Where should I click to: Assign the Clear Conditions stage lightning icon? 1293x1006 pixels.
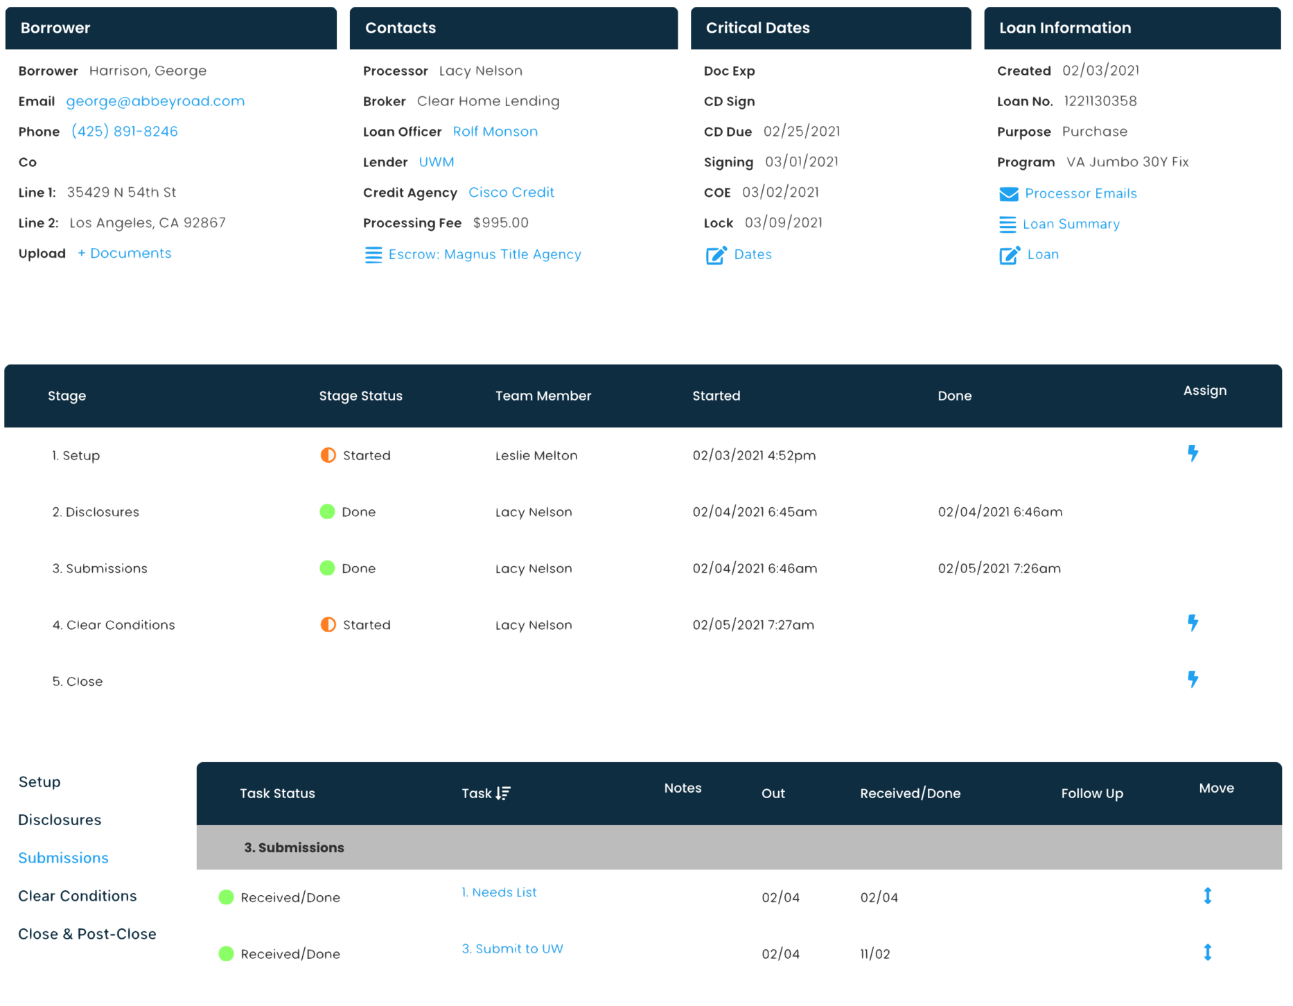[1193, 623]
